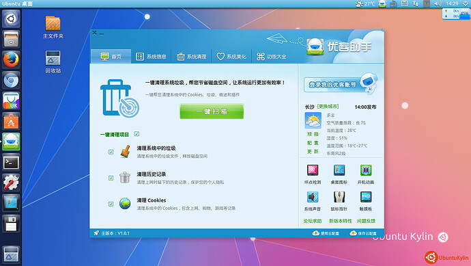471x266 pixels.
Task: Open Firefox from the launcher
Action: click(11, 59)
